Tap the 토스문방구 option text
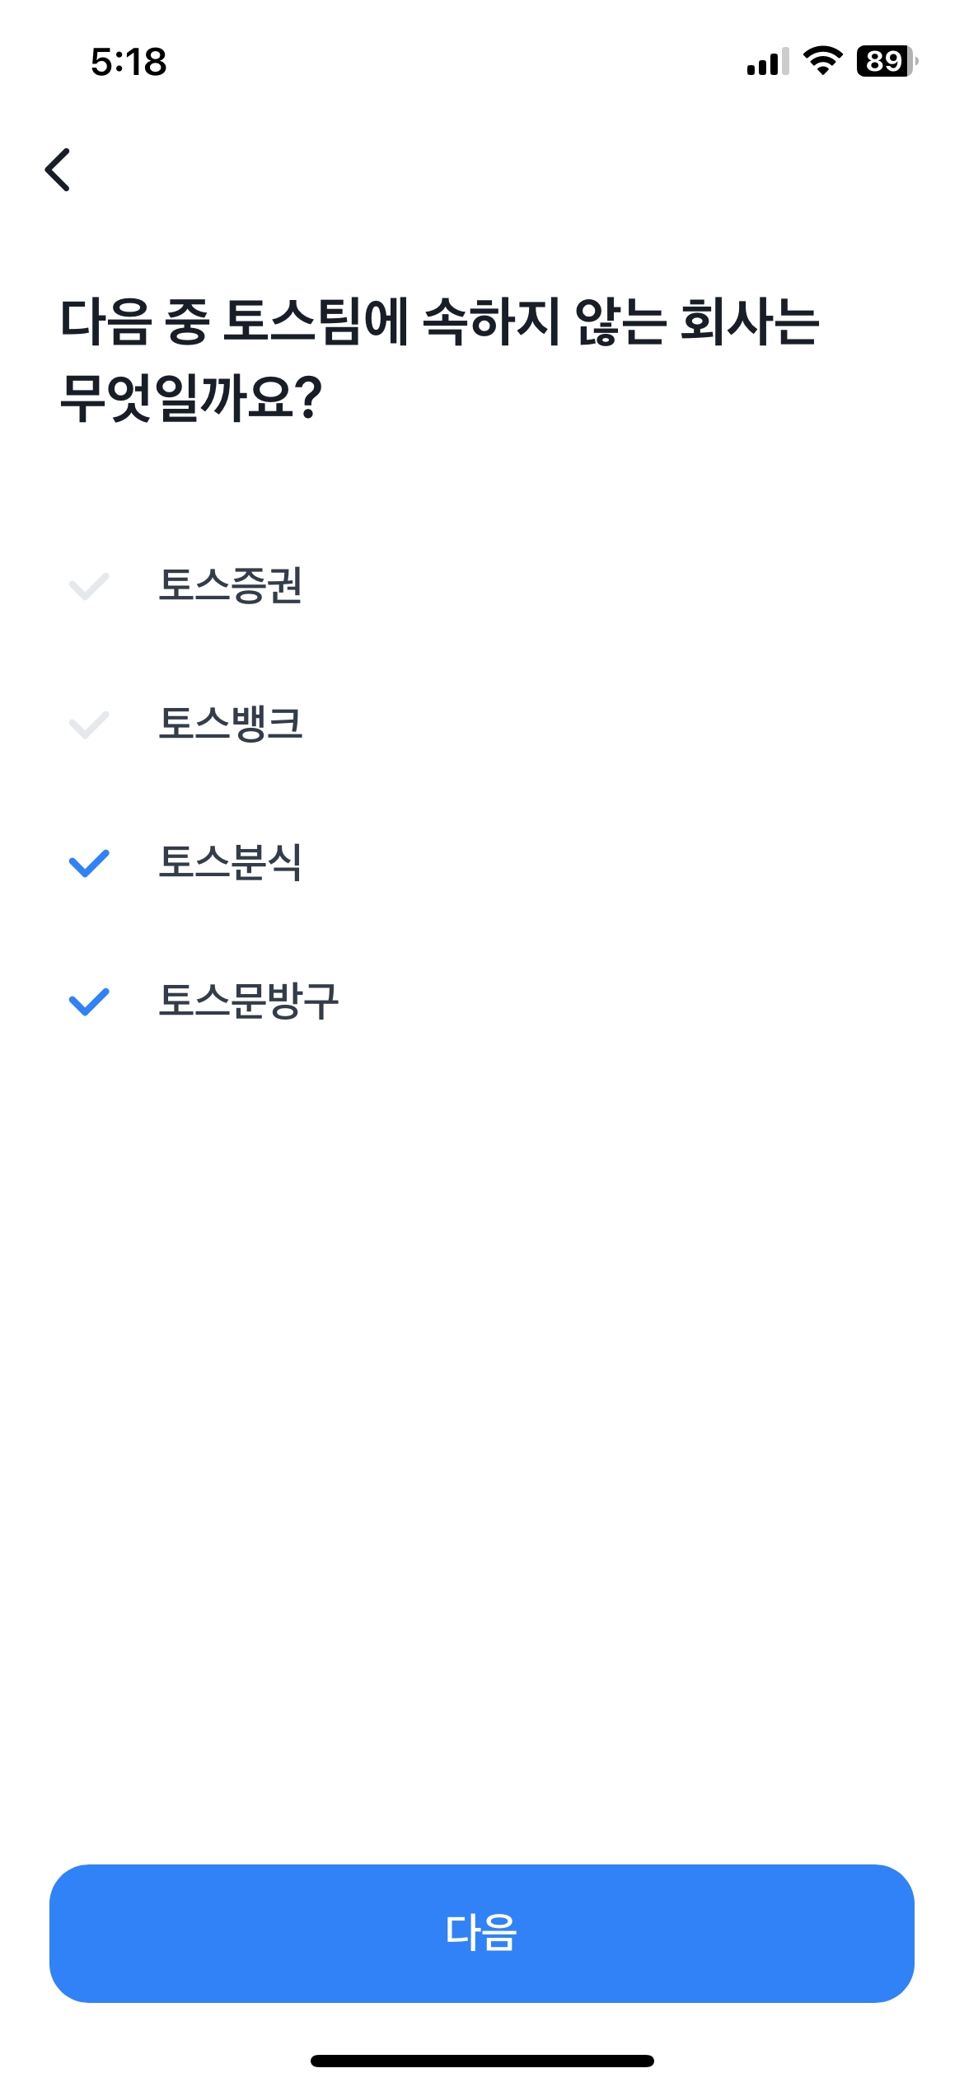This screenshot has width=964, height=2087. (248, 1001)
